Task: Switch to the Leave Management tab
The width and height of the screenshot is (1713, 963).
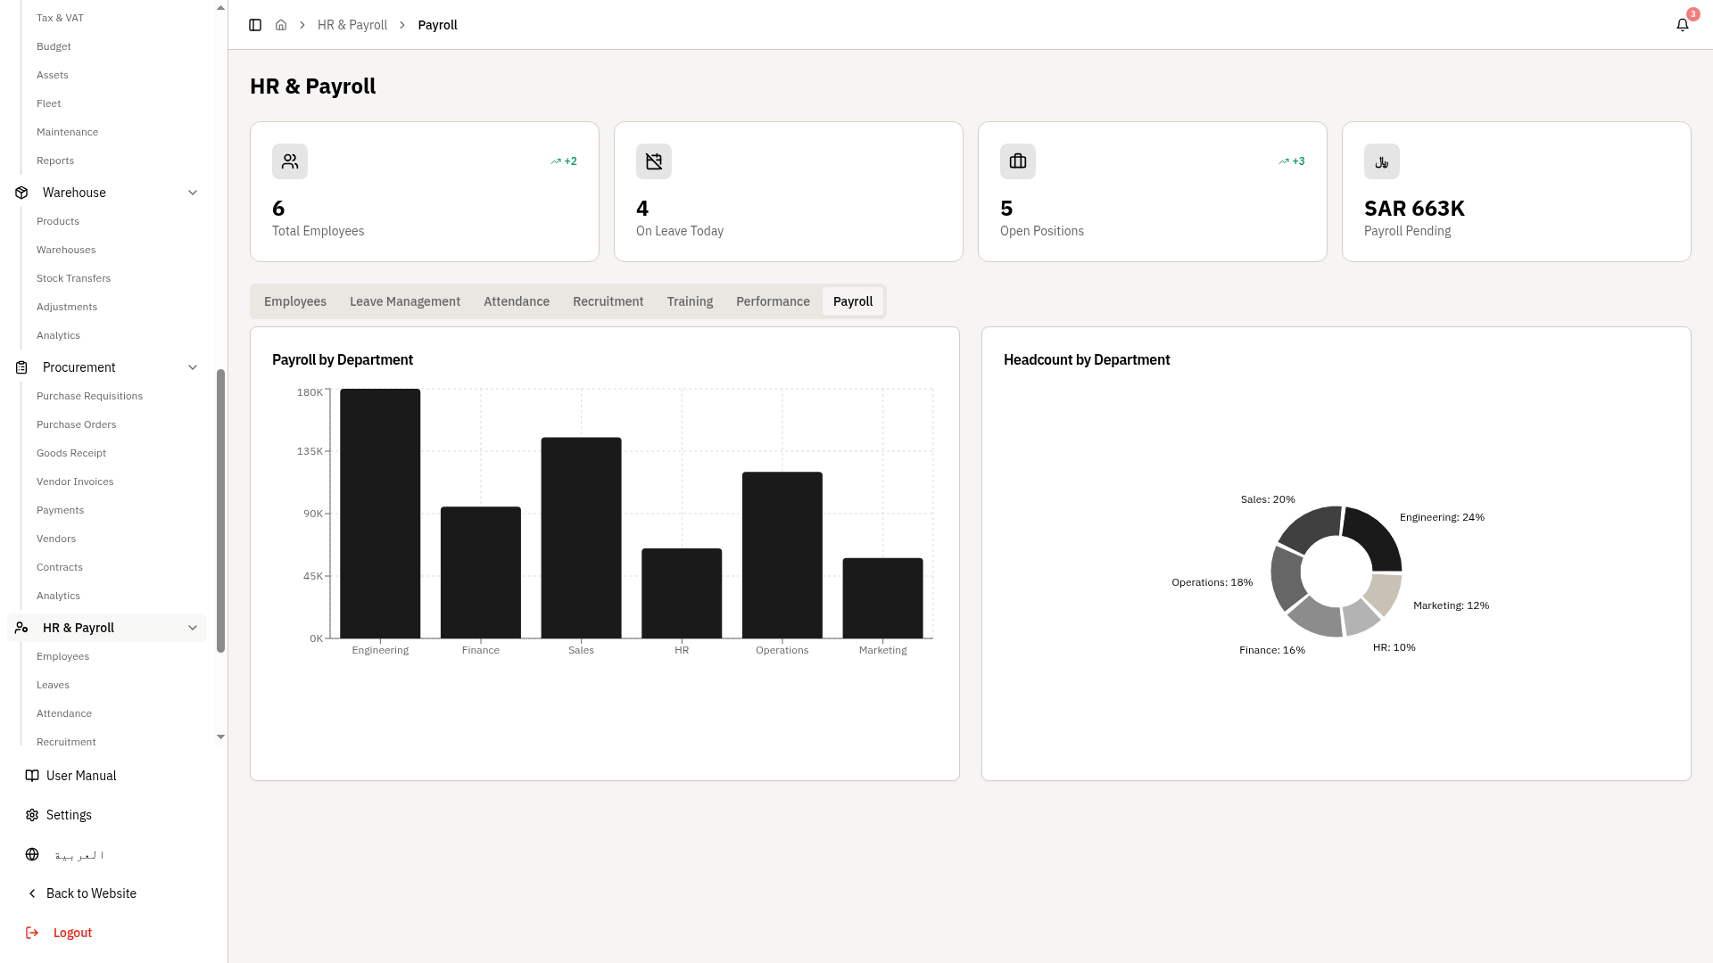Action: coord(405,301)
